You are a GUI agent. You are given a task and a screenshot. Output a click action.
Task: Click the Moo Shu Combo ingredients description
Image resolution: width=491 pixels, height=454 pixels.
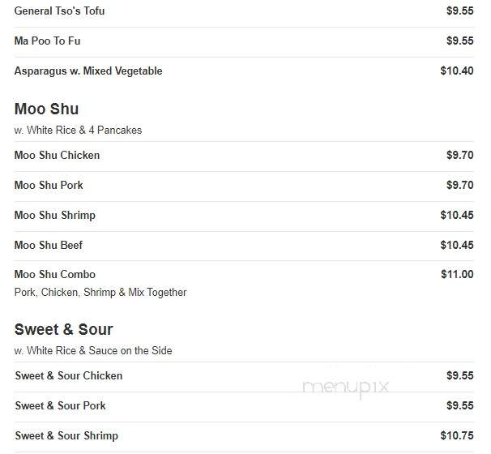(x=100, y=293)
